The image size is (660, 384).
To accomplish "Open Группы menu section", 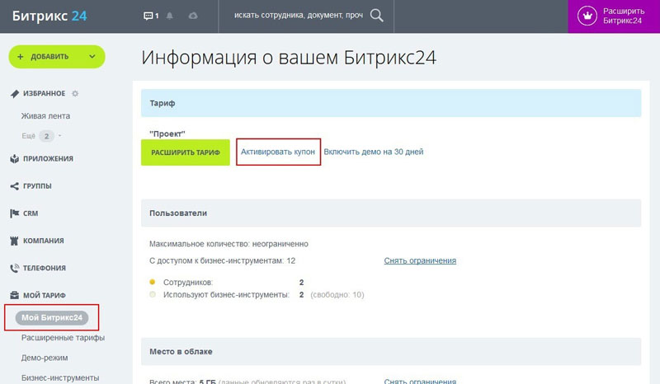I will point(37,186).
